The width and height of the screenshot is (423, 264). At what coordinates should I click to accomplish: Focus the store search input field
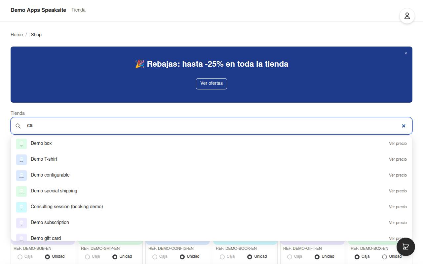(x=211, y=126)
